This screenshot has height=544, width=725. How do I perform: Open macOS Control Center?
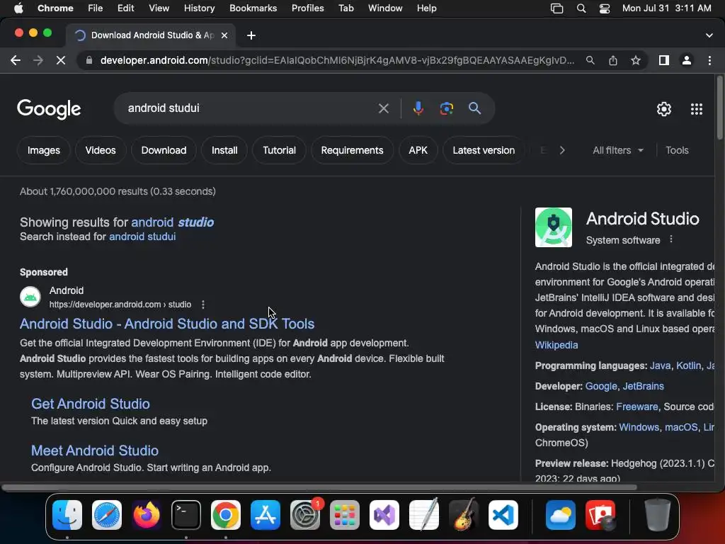605,8
